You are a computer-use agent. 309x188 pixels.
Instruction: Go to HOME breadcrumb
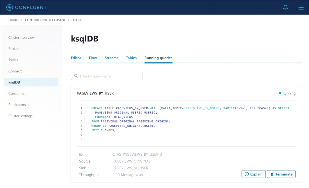[13, 20]
